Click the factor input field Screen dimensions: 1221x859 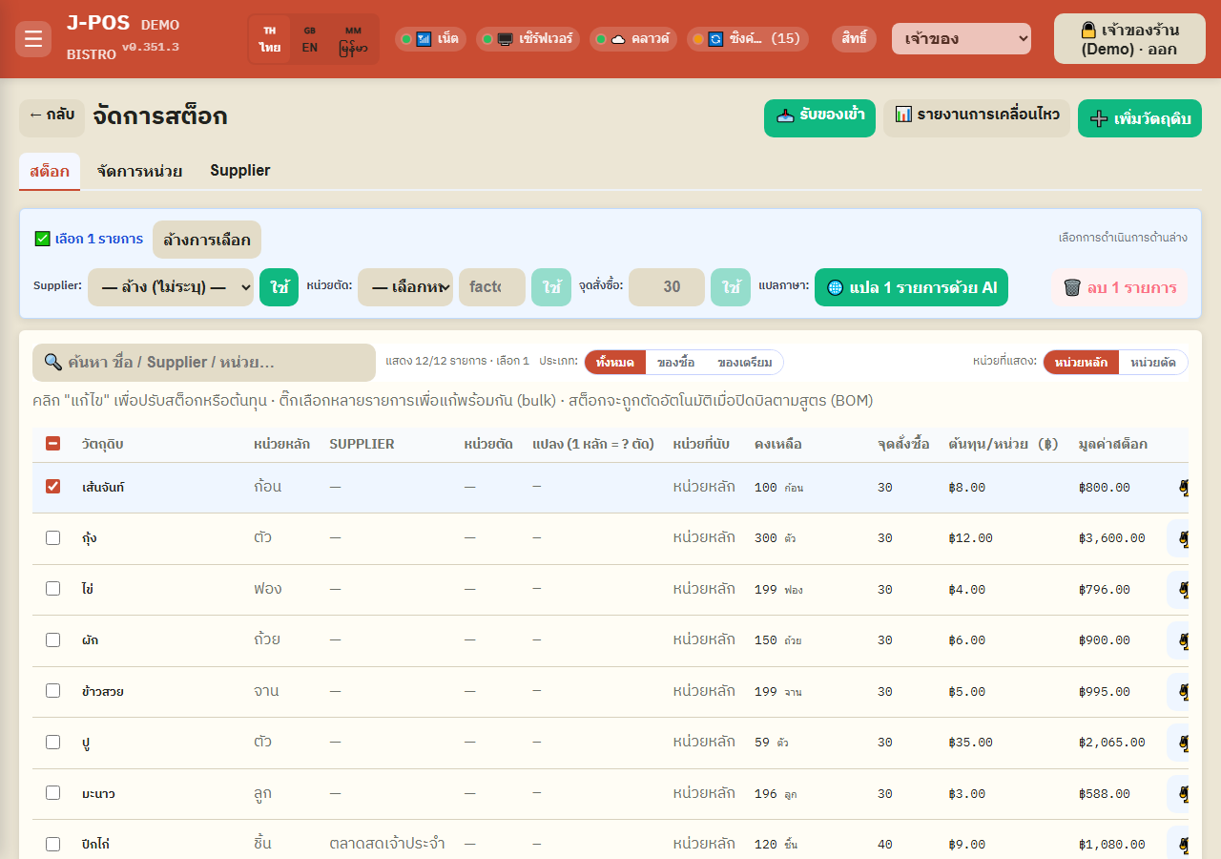(492, 287)
